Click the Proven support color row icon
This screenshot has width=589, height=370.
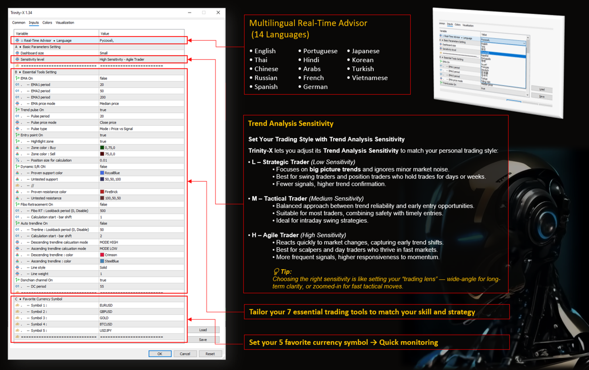17,173
